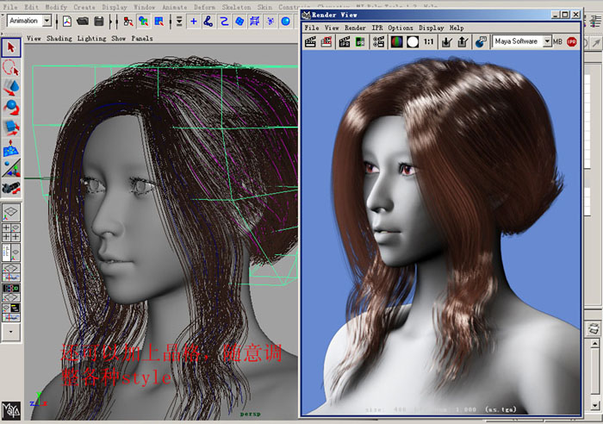Click the IPR render clapperboard icon
This screenshot has height=424, width=603.
coord(345,41)
